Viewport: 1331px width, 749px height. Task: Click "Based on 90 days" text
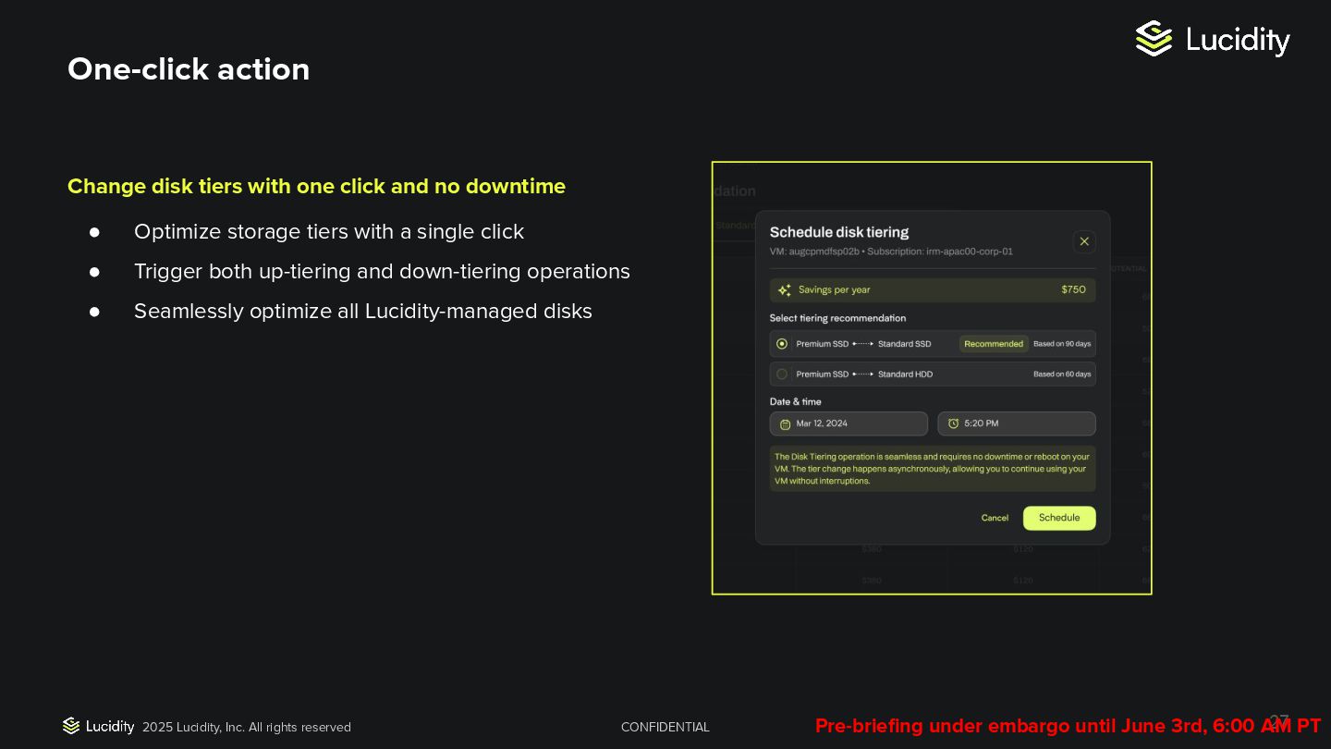[x=1062, y=344]
